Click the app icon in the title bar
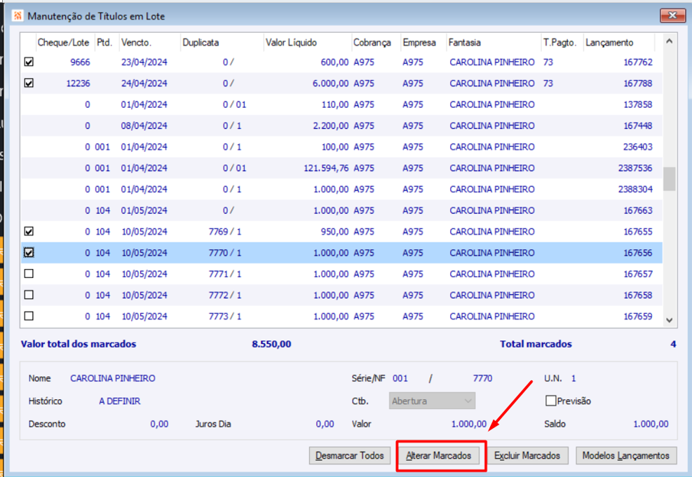The image size is (692, 477). click(18, 16)
